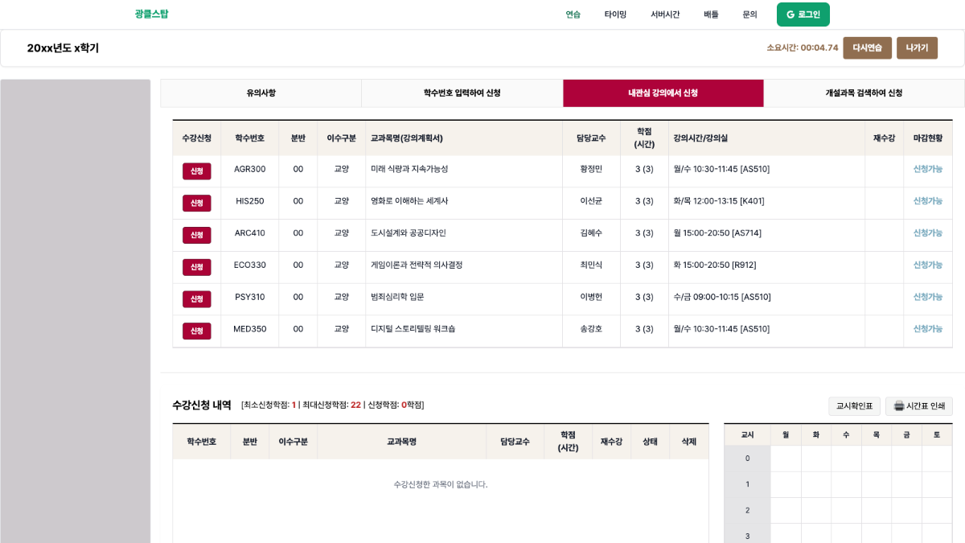Click professor name 송강호
The width and height of the screenshot is (965, 543).
(x=591, y=329)
